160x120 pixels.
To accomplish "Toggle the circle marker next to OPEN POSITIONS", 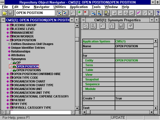I will [x=10, y=70].
